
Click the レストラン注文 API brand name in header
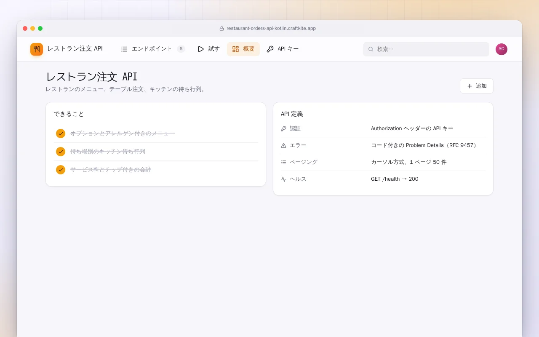[75, 49]
